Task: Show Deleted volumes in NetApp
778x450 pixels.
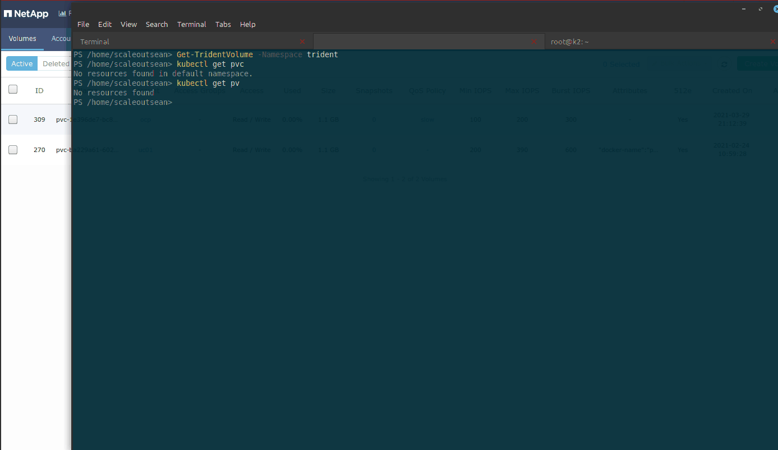Action: [x=55, y=63]
